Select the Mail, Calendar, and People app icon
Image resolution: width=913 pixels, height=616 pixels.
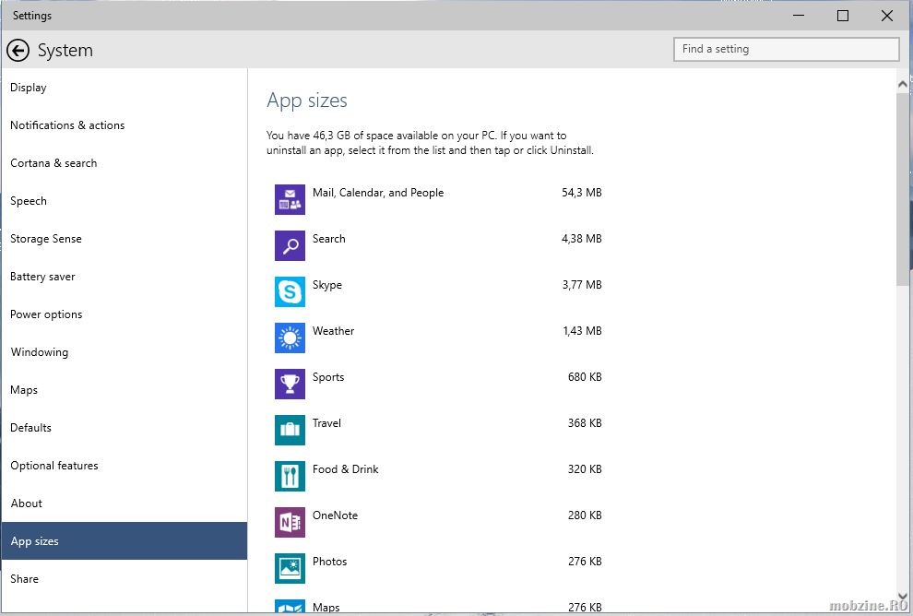290,199
